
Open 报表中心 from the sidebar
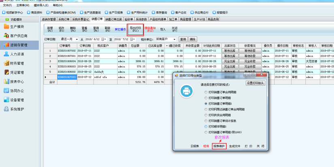pyautogui.click(x=16, y=81)
